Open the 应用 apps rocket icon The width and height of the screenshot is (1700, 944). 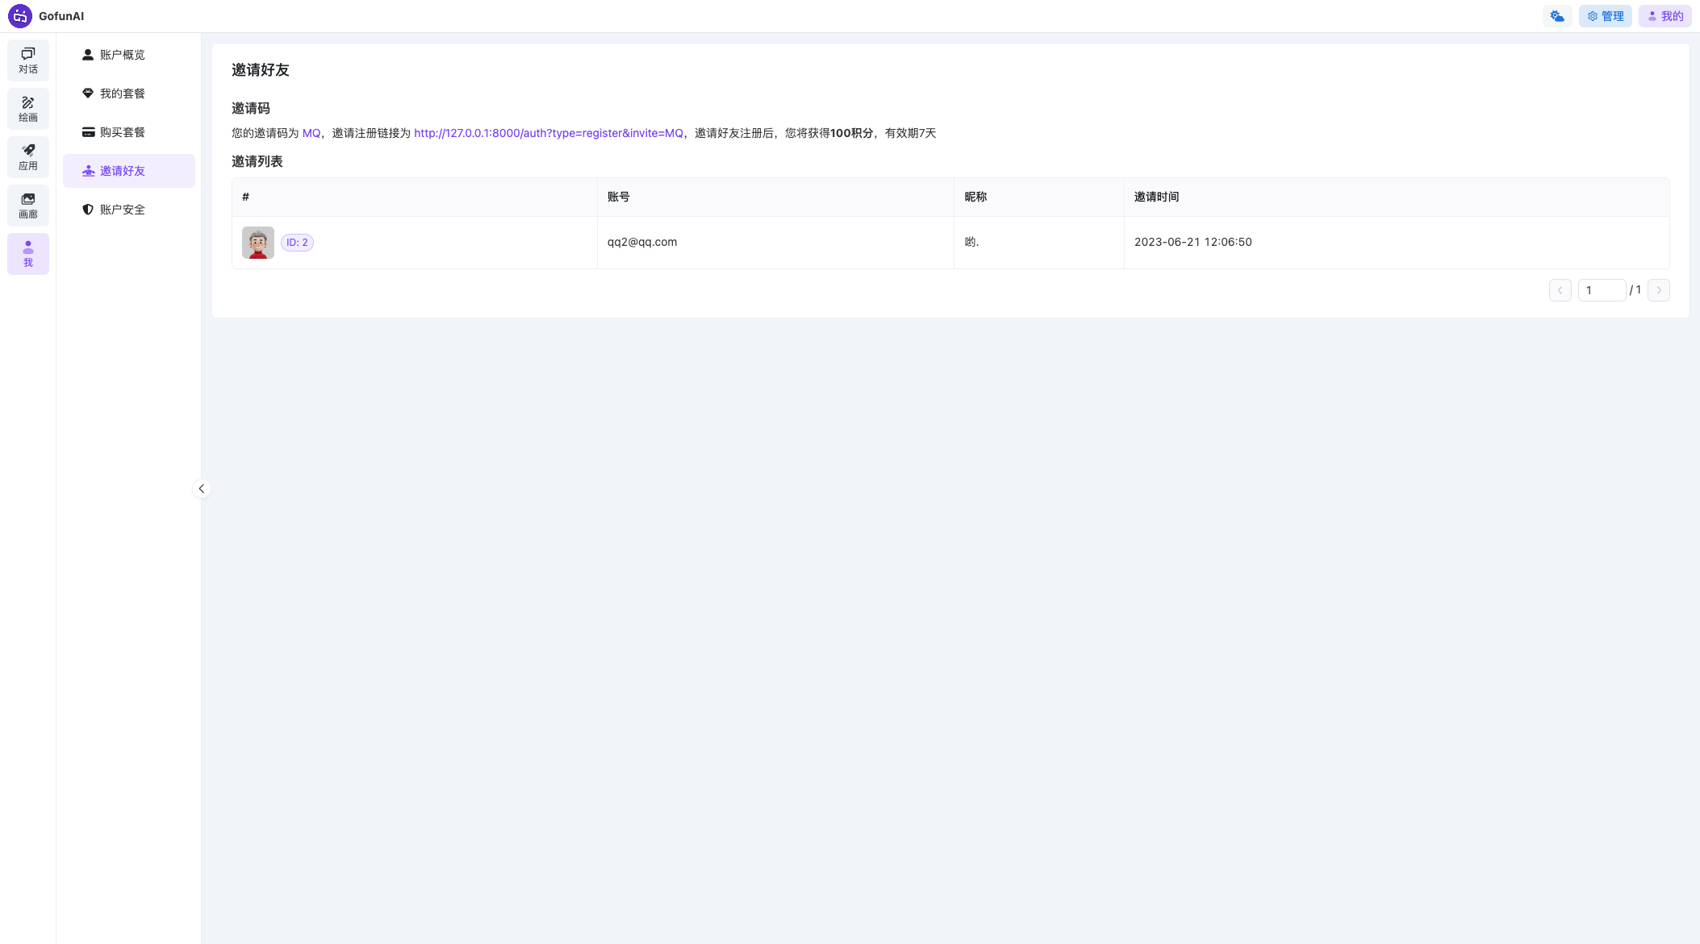(28, 156)
